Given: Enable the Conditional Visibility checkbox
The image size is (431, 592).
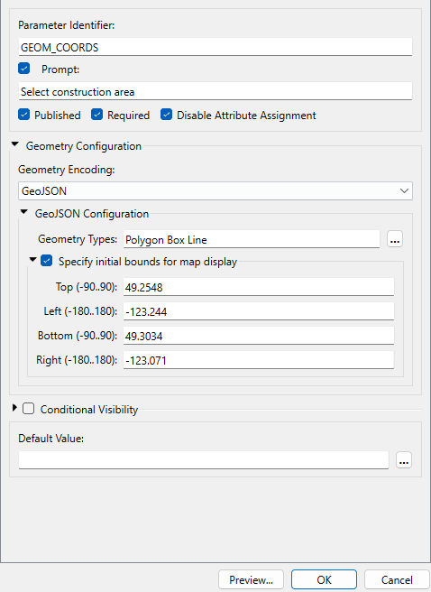Looking at the screenshot, I should click(x=29, y=409).
